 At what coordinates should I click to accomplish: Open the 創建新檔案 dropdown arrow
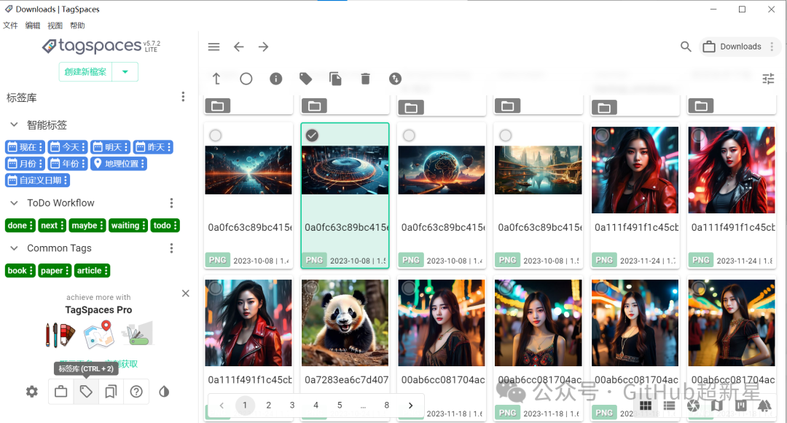click(123, 71)
